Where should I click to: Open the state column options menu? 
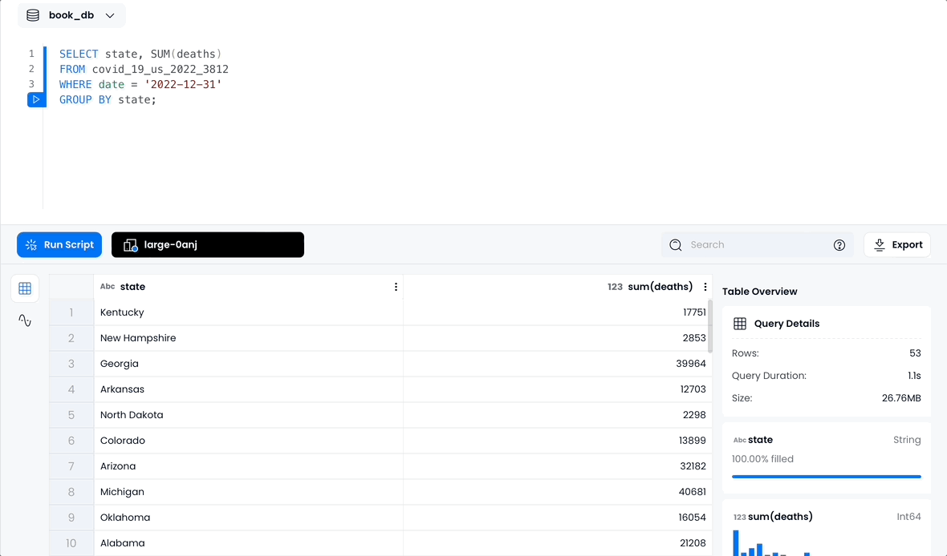pos(396,287)
